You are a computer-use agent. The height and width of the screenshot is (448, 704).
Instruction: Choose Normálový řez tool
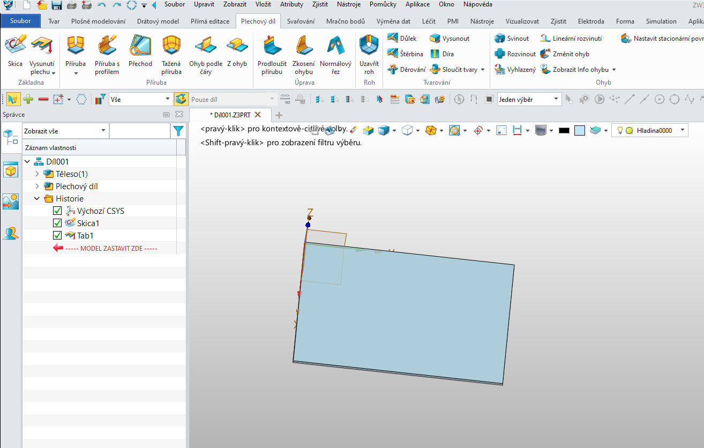point(335,54)
